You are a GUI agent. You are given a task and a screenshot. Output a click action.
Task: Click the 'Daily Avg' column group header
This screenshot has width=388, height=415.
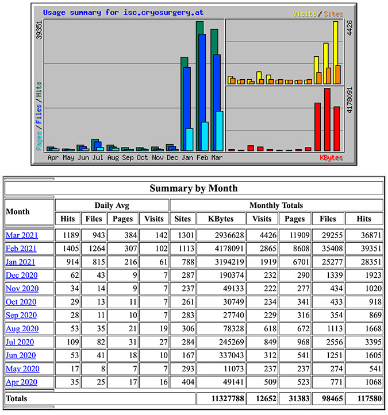click(112, 205)
